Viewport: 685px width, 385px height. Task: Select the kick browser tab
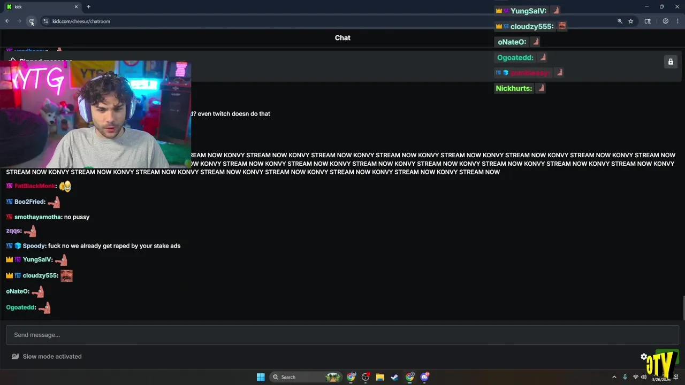42,7
